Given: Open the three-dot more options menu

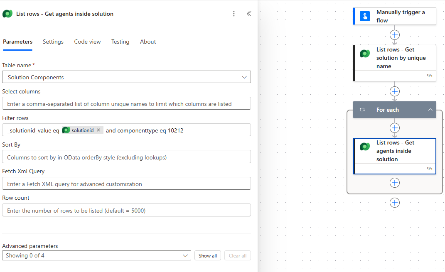Looking at the screenshot, I should [234, 14].
